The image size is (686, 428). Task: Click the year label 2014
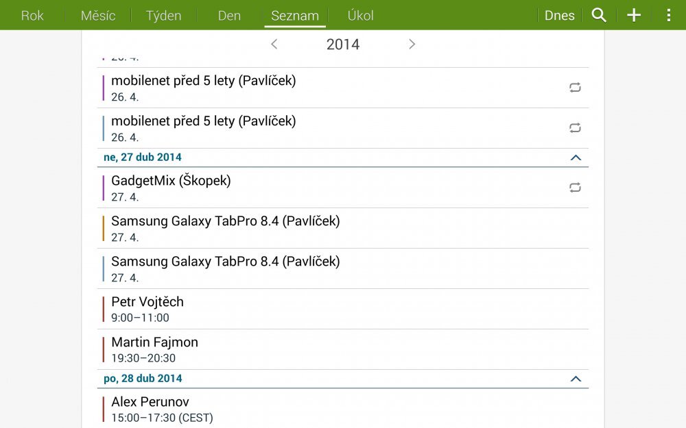point(342,44)
